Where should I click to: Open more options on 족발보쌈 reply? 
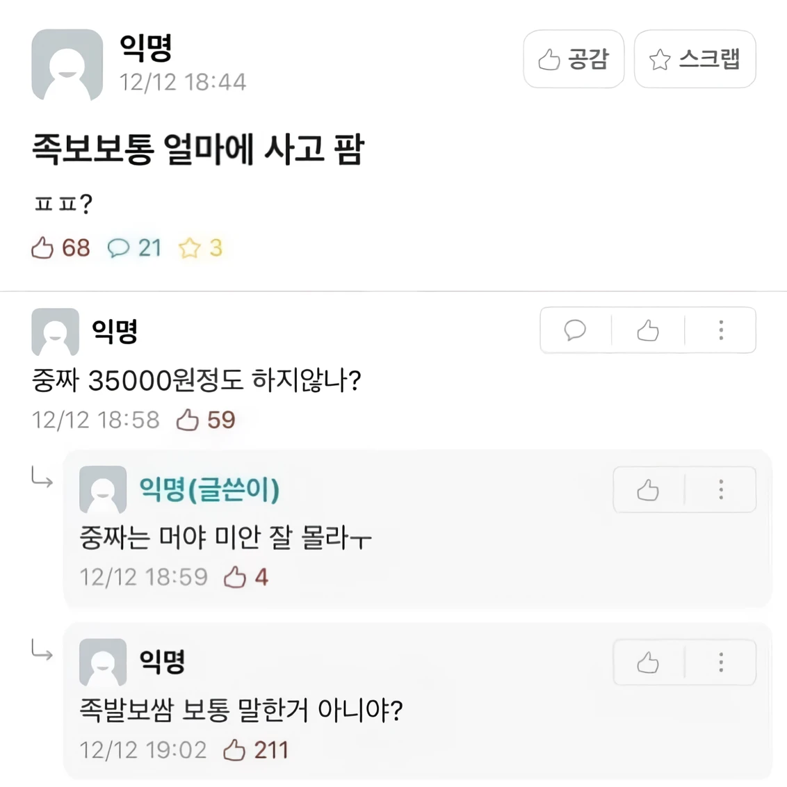721,663
